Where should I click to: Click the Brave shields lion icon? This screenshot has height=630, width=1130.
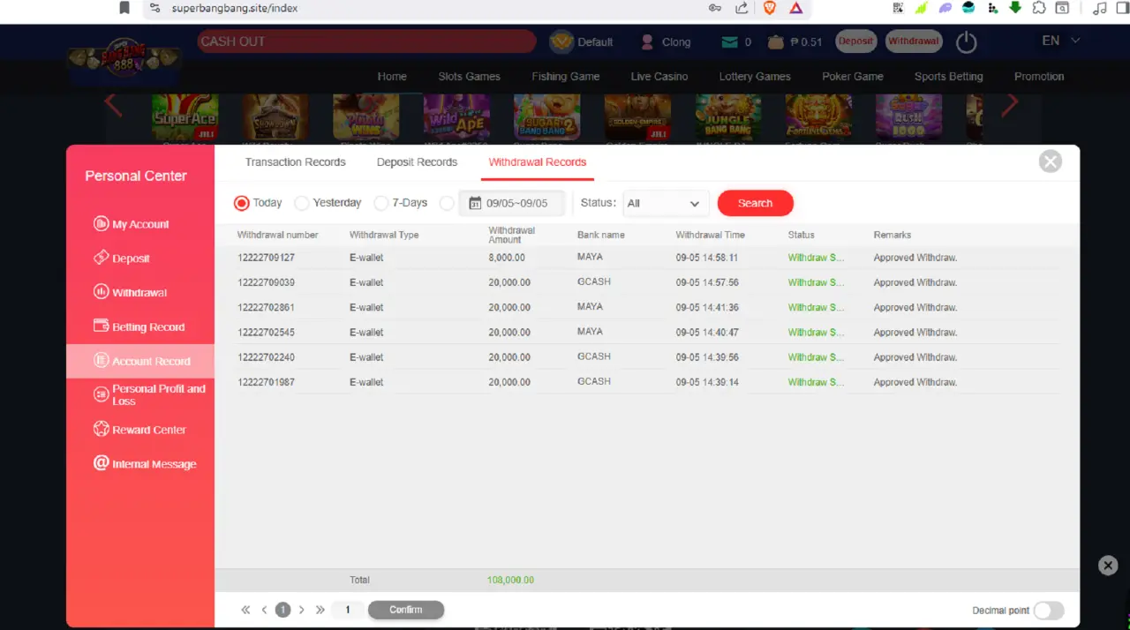coord(769,8)
